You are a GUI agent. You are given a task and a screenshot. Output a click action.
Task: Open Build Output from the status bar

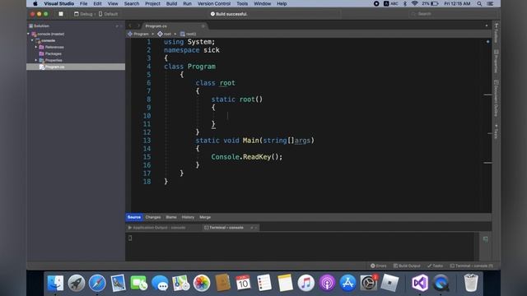[x=407, y=266]
